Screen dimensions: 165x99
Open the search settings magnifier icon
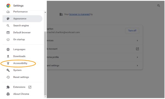[x=159, y=5]
